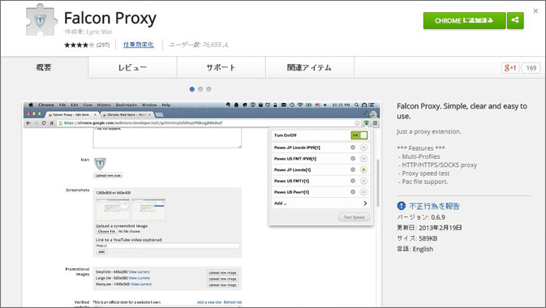Image resolution: width=546 pixels, height=308 pixels.
Task: Select the third carousel dot
Action: click(209, 89)
